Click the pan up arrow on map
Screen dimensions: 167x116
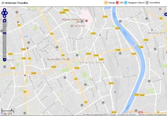pyautogui.click(x=5, y=10)
